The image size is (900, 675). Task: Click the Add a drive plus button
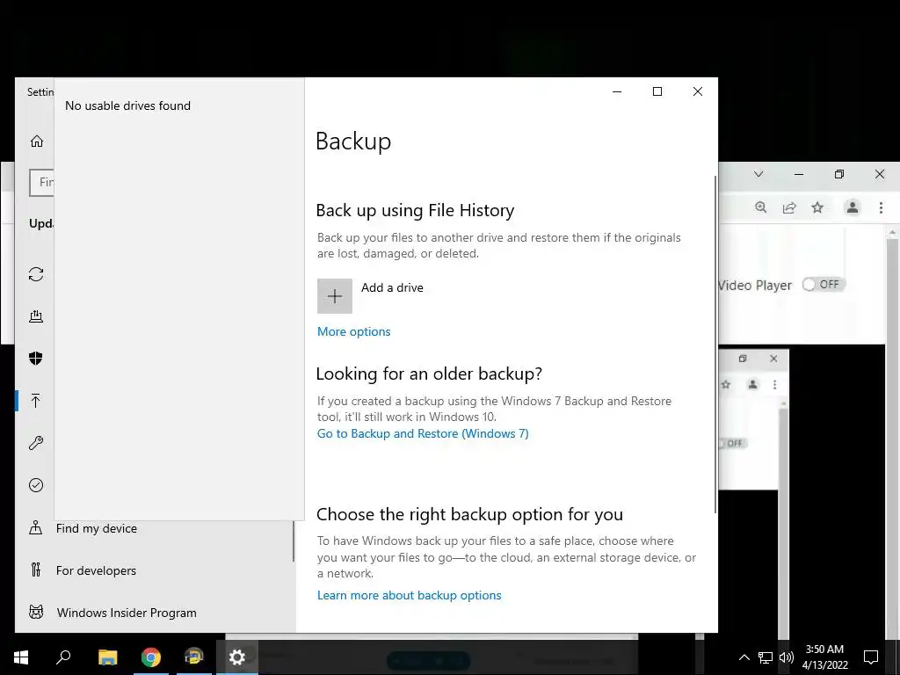tap(335, 296)
